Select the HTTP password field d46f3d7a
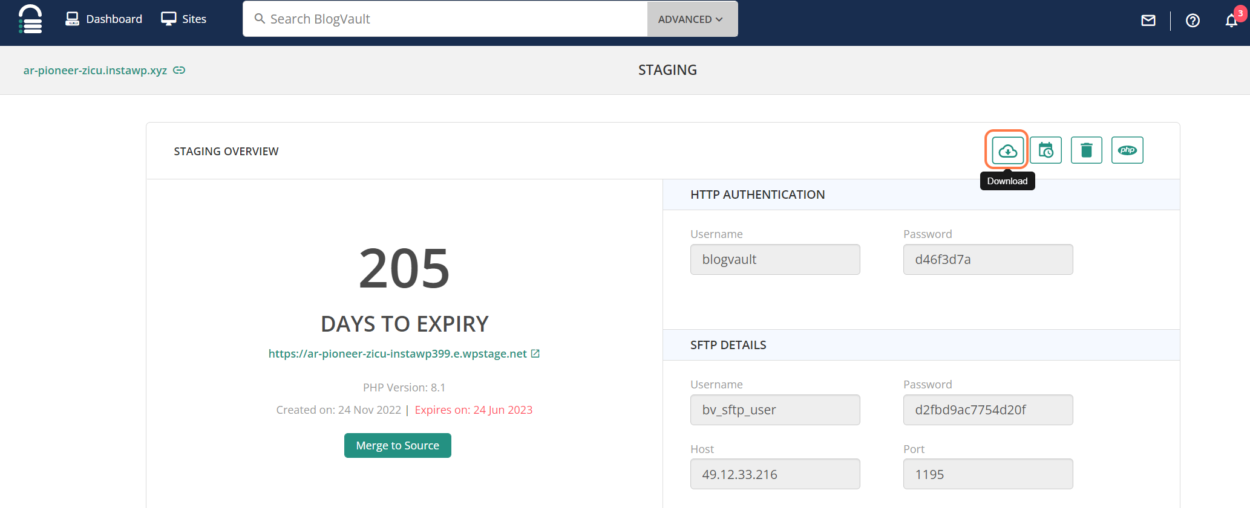 [988, 259]
